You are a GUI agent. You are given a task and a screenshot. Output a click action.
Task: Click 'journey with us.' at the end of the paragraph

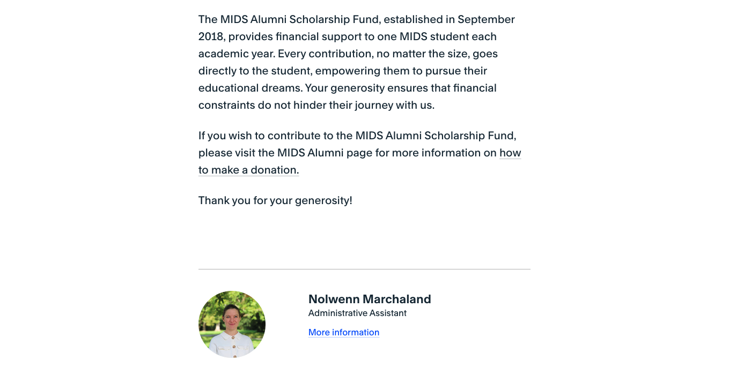394,105
